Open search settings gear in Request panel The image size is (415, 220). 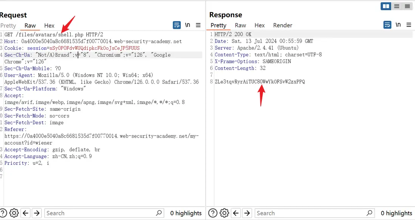pyautogui.click(x=14, y=213)
